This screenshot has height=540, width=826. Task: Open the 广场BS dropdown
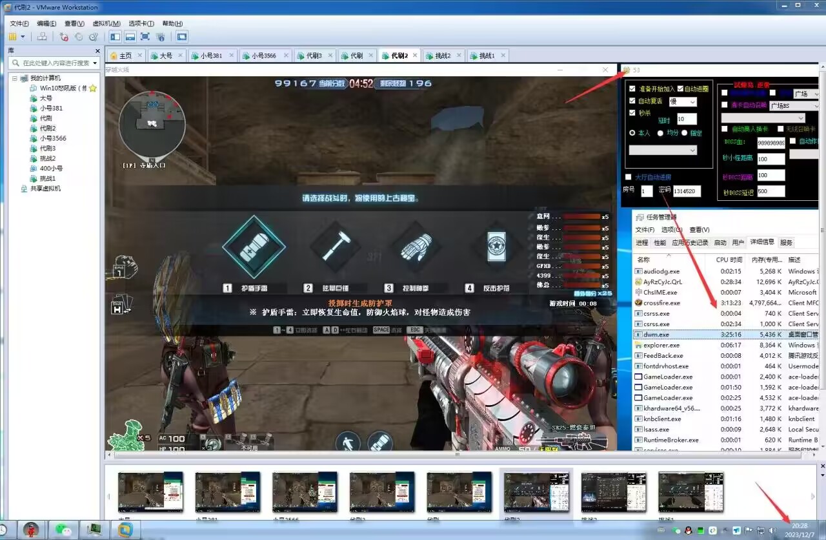793,105
